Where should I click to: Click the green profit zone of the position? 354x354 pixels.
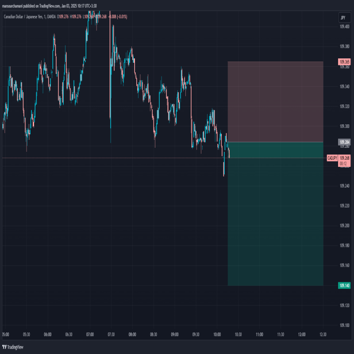click(275, 221)
